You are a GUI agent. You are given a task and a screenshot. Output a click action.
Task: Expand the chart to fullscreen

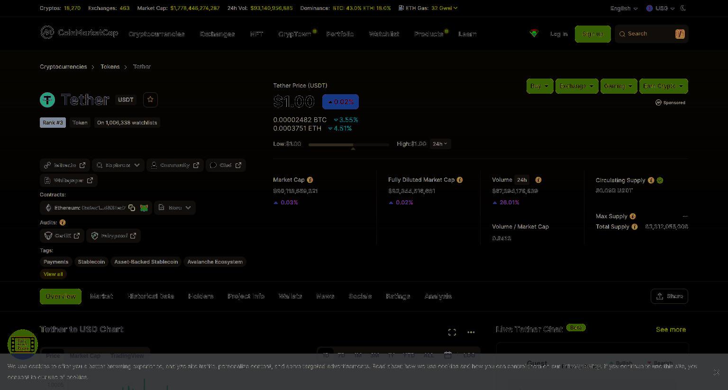point(452,332)
